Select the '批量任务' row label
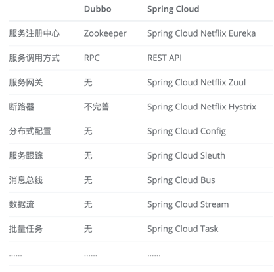Screen dimensions: 274x272 [26, 229]
